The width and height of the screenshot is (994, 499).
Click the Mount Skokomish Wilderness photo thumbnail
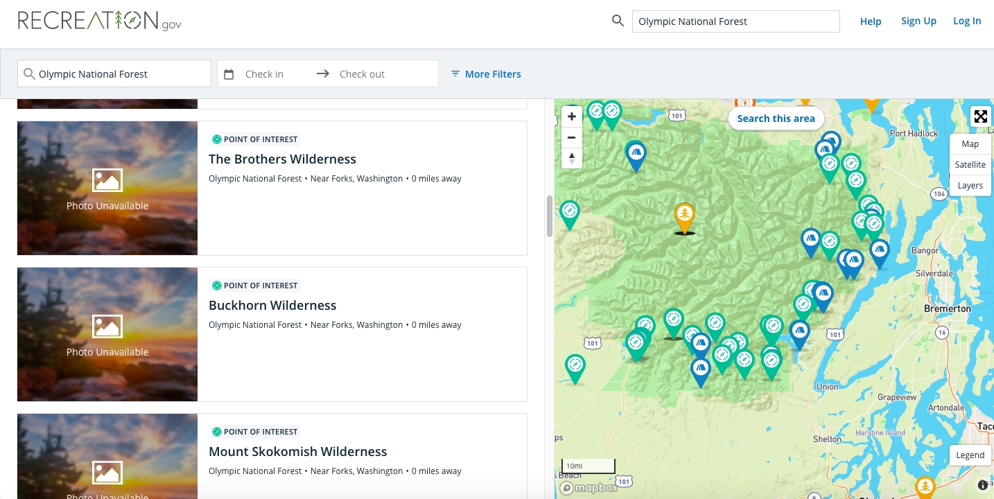[x=107, y=456]
